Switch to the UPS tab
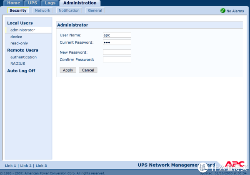Image resolution: width=250 pixels, height=175 pixels. pos(32,3)
